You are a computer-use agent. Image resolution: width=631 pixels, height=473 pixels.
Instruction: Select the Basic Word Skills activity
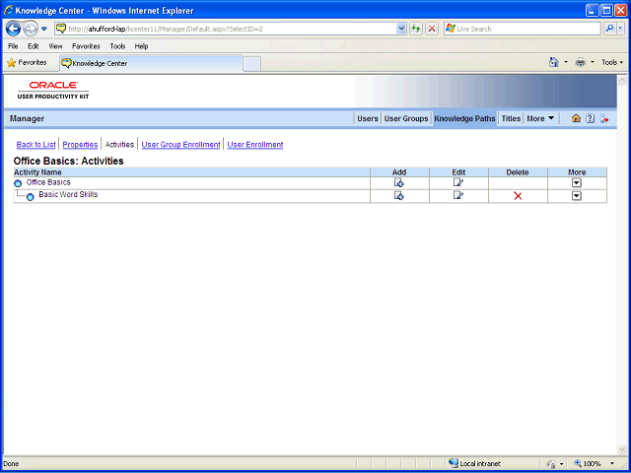(68, 194)
